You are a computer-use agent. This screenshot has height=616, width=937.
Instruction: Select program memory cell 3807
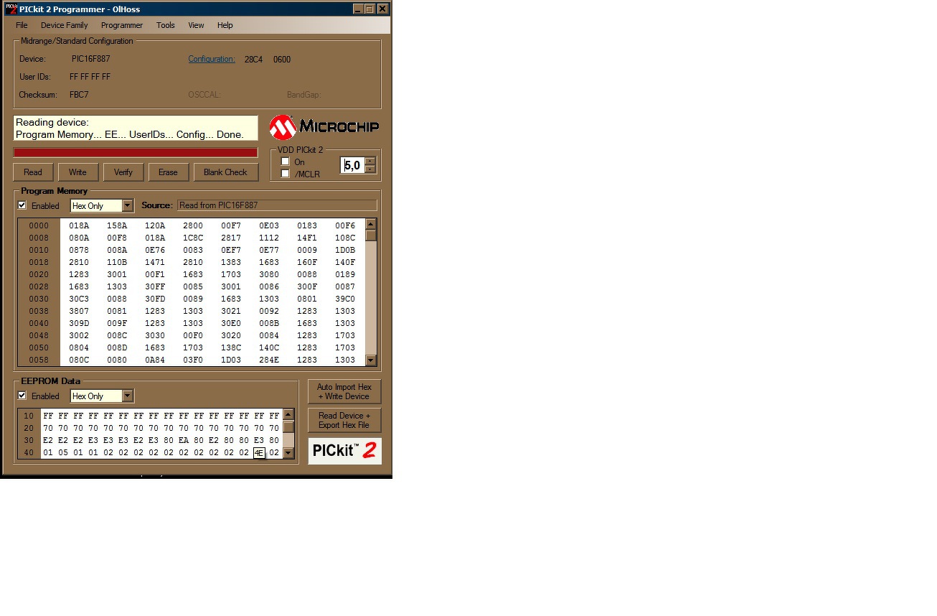(79, 311)
